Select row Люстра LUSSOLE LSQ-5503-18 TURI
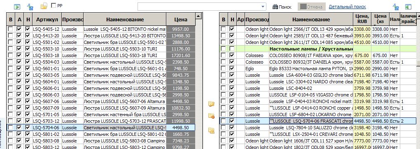 click(x=101, y=55)
